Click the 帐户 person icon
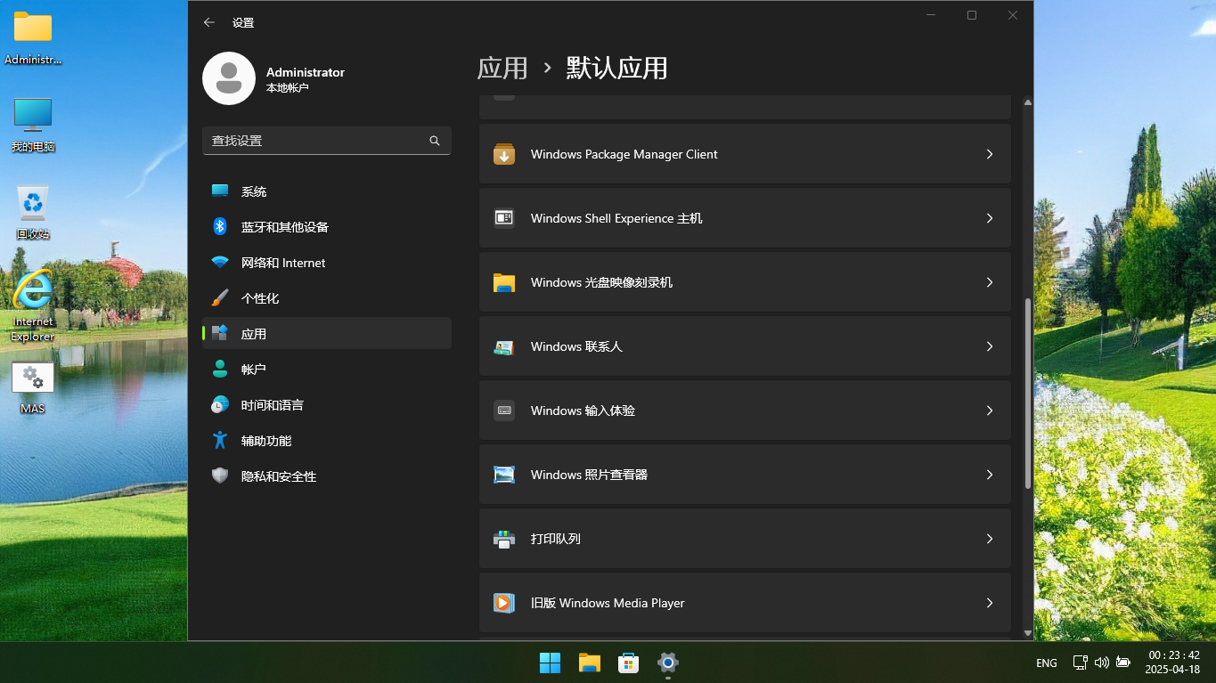The image size is (1216, 683). coord(220,370)
